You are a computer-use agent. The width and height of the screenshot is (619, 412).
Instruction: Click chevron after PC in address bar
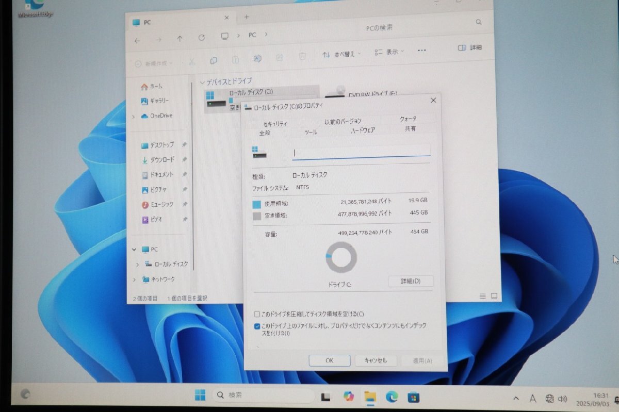pos(266,35)
